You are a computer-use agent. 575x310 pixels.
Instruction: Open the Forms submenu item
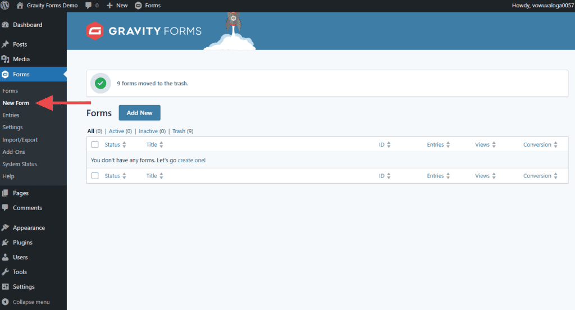[10, 91]
